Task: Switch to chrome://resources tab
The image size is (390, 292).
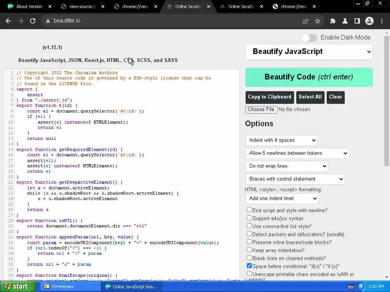Action: 294,7
